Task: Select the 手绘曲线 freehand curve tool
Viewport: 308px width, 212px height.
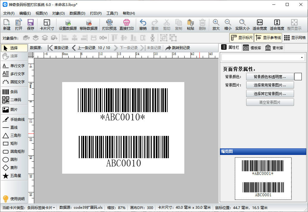Action: point(14,120)
